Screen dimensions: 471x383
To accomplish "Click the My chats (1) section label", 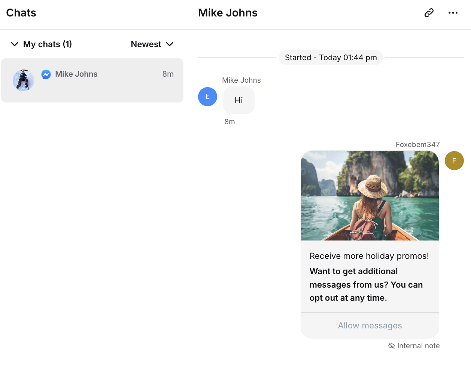I will click(48, 44).
